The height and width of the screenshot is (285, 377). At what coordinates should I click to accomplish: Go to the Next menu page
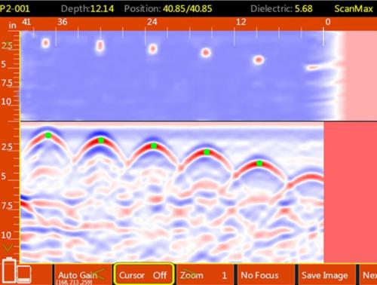point(369,274)
